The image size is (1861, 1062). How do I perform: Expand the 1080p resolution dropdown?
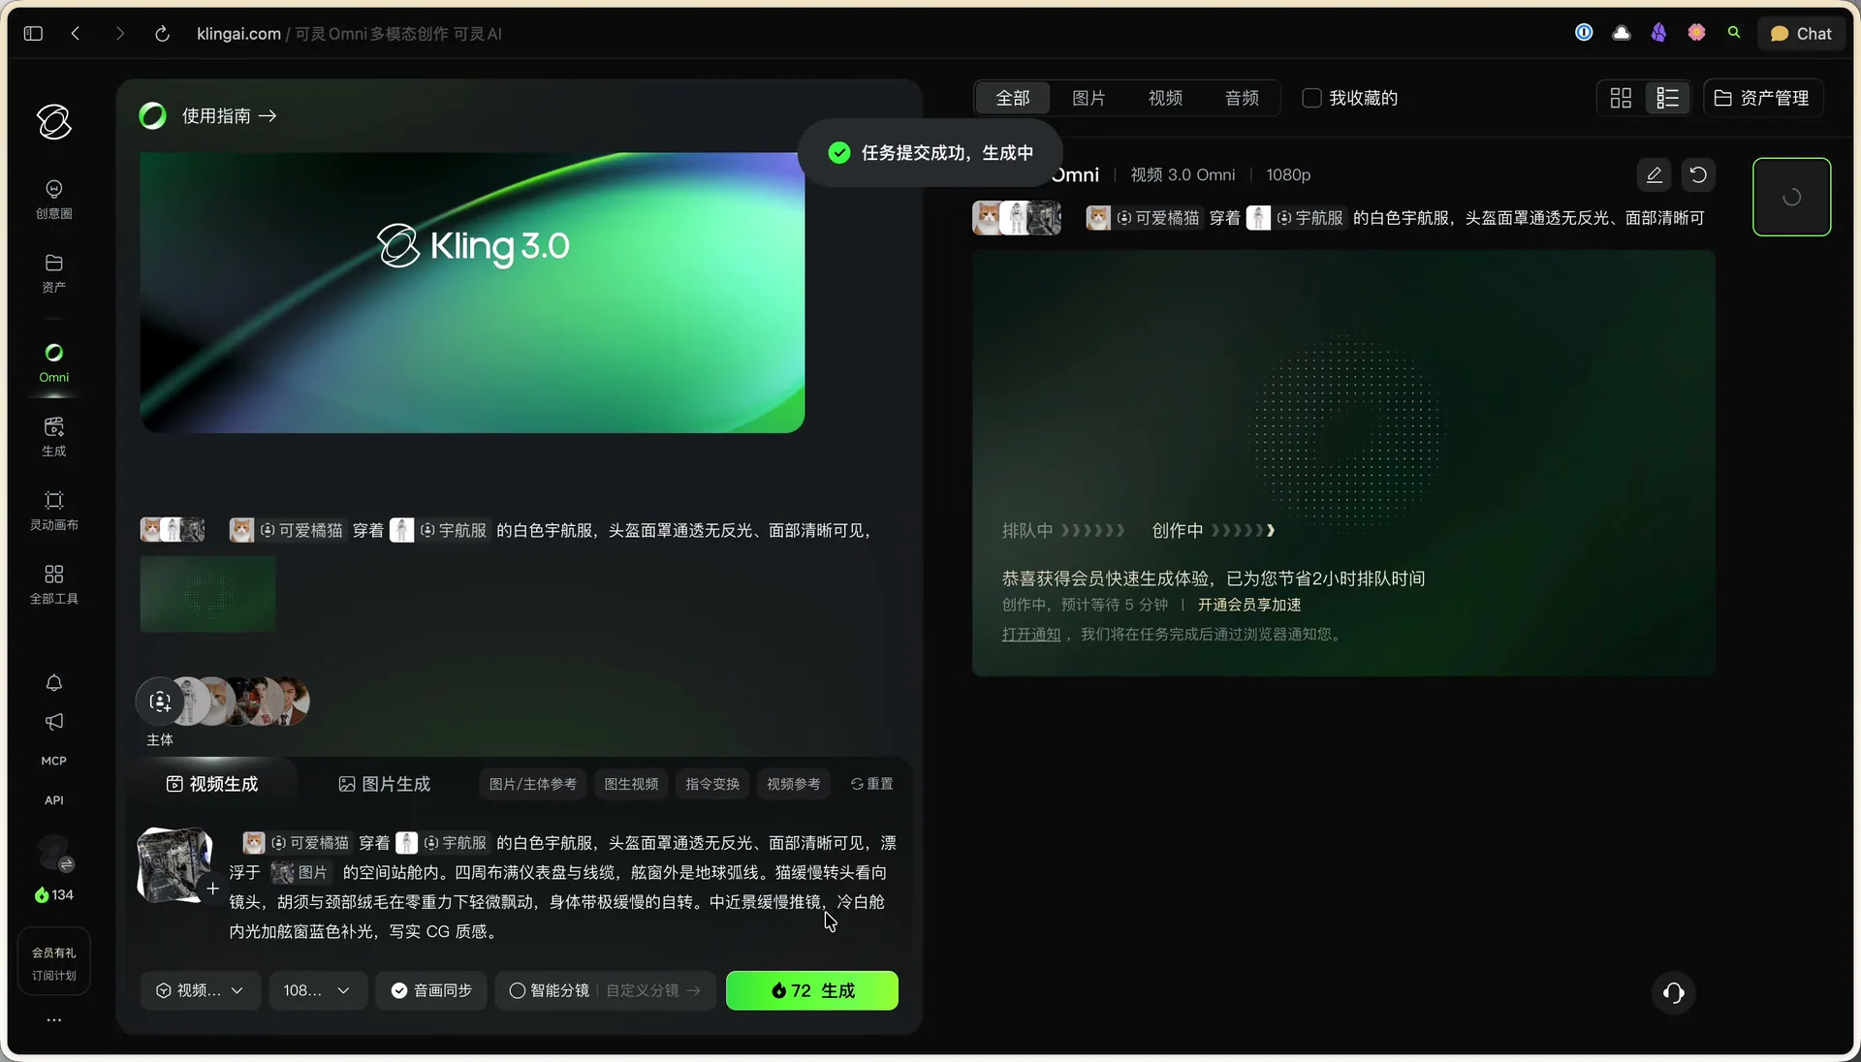point(317,990)
